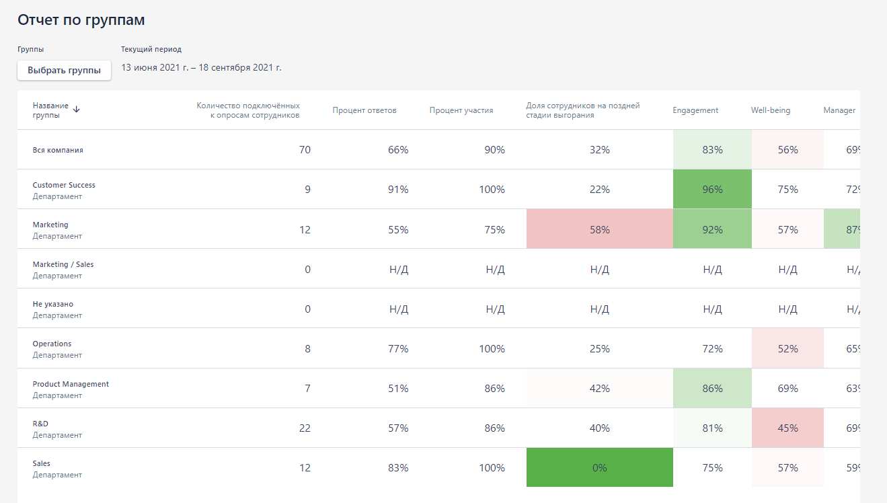Click the 56% Well-being cell for Вся компания
The height and width of the screenshot is (503, 887).
787,150
